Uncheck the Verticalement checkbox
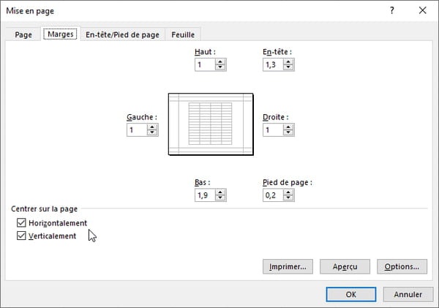This screenshot has width=439, height=308. pyautogui.click(x=21, y=236)
